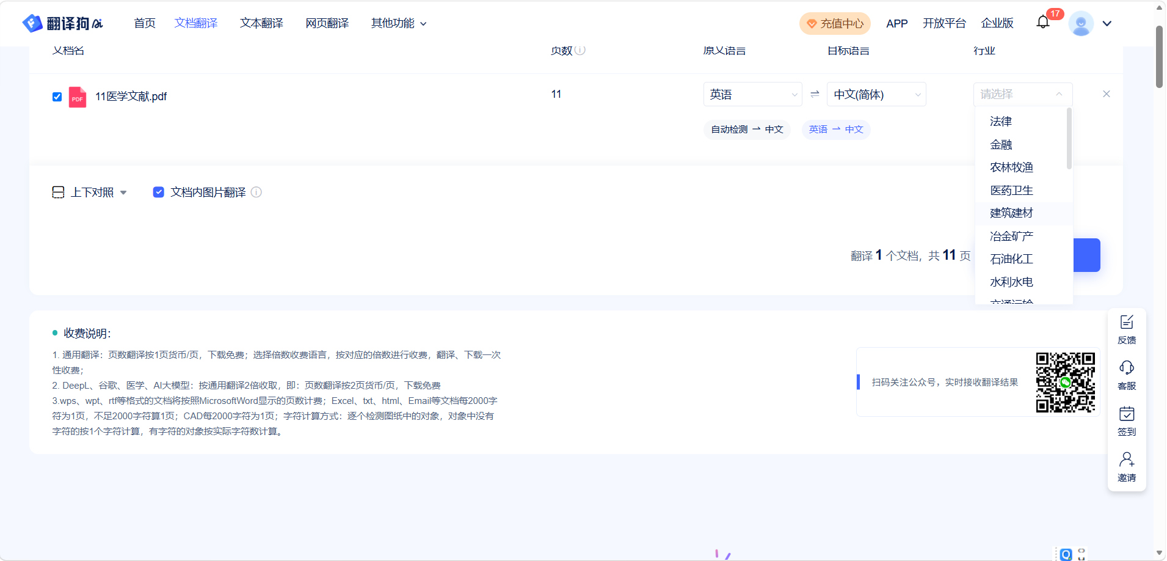Choose 建筑建材 industry option

pos(1023,213)
